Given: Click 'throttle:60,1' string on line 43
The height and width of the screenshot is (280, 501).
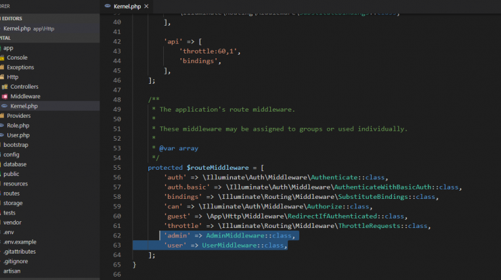Looking at the screenshot, I should pos(208,51).
